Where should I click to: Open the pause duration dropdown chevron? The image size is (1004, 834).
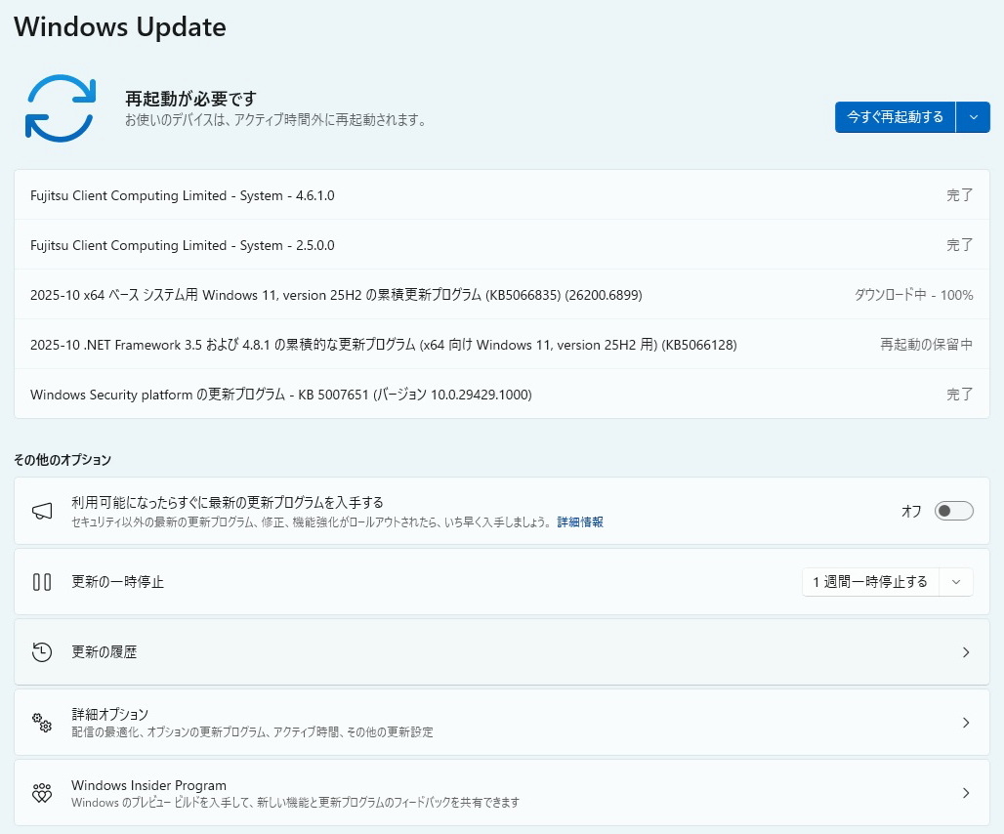[x=956, y=582]
